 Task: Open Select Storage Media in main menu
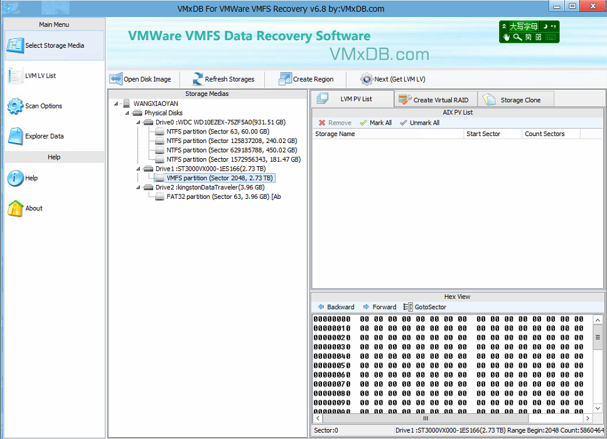coord(54,45)
